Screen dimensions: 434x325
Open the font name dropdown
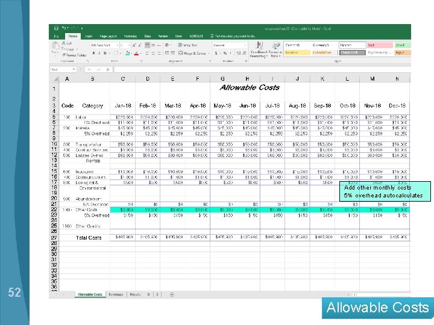(118, 45)
